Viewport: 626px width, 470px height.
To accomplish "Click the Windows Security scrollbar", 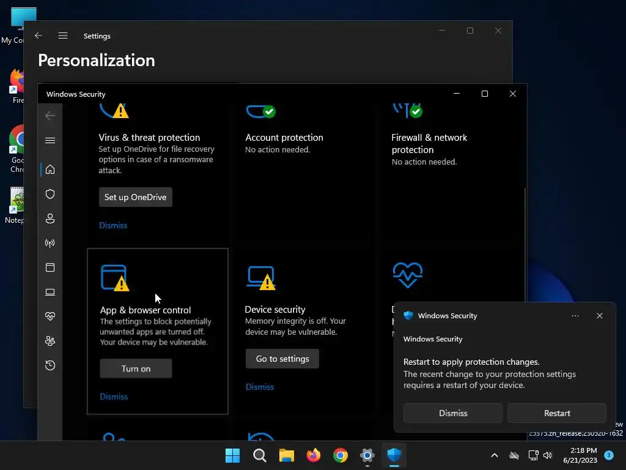I will coord(525,245).
